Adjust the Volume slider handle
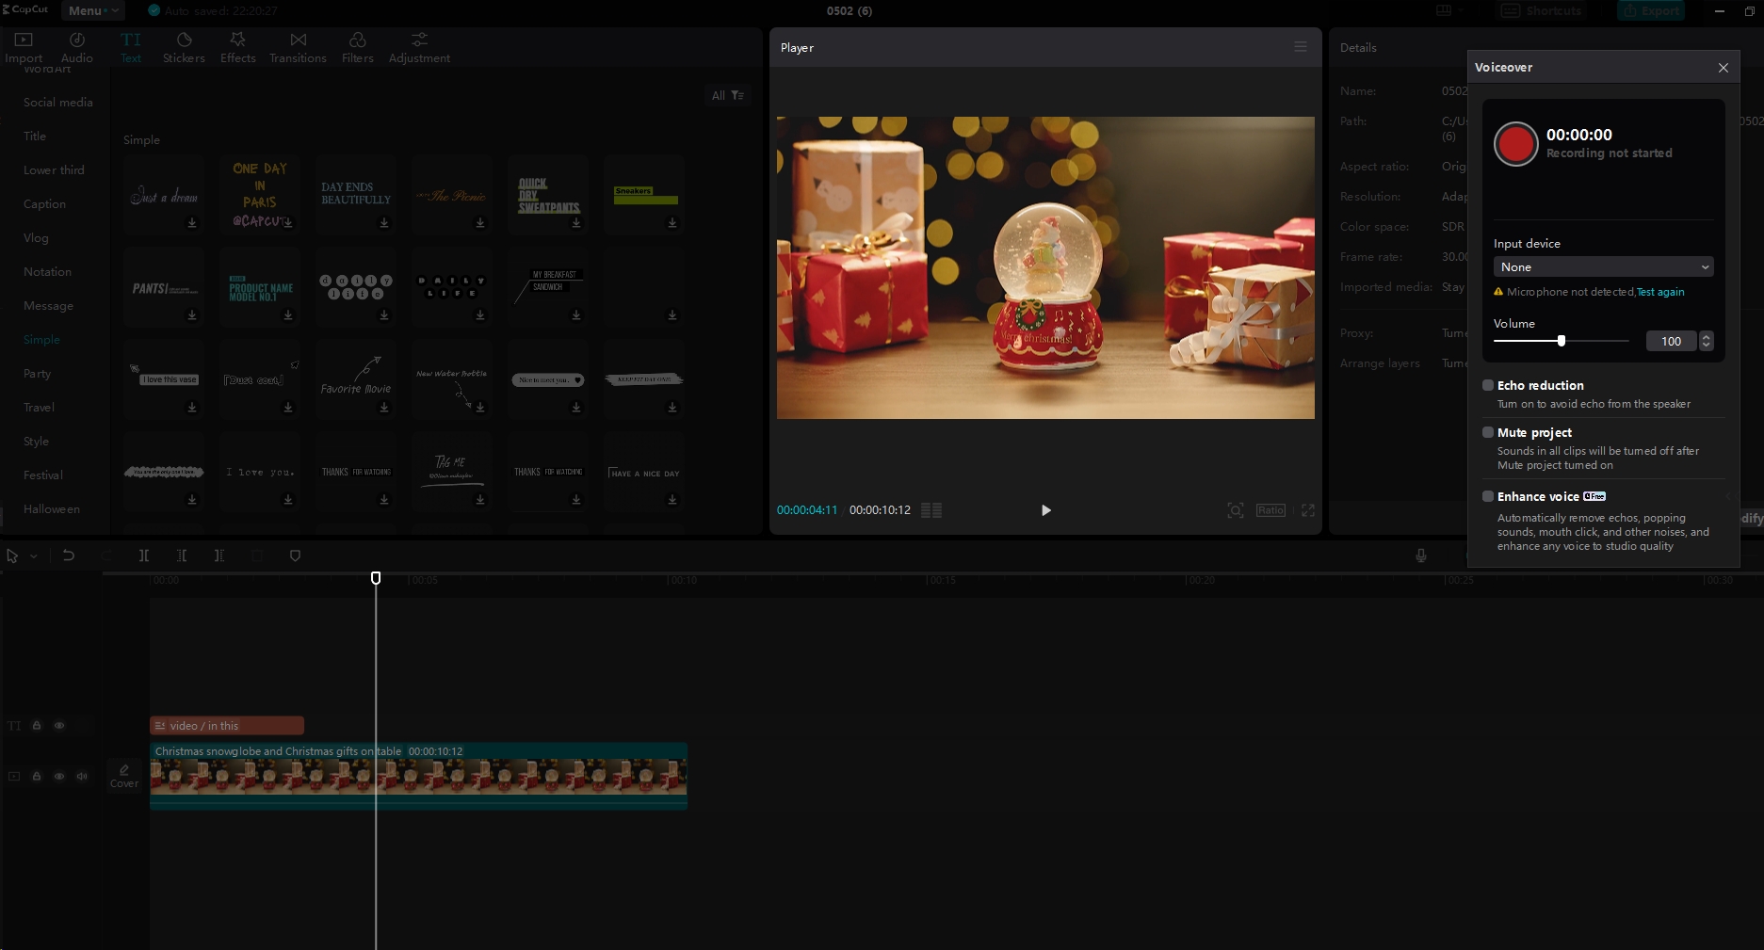 (x=1561, y=341)
